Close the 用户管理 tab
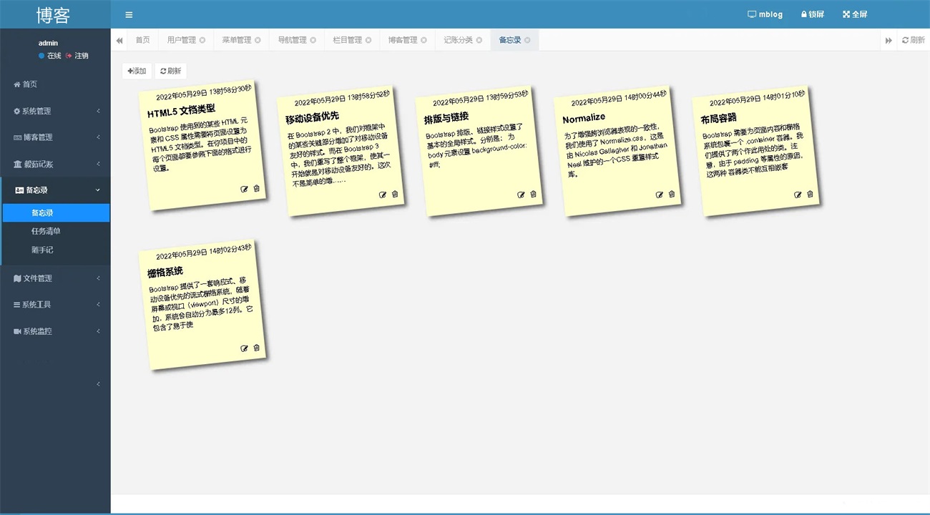The width and height of the screenshot is (930, 515). pos(202,40)
